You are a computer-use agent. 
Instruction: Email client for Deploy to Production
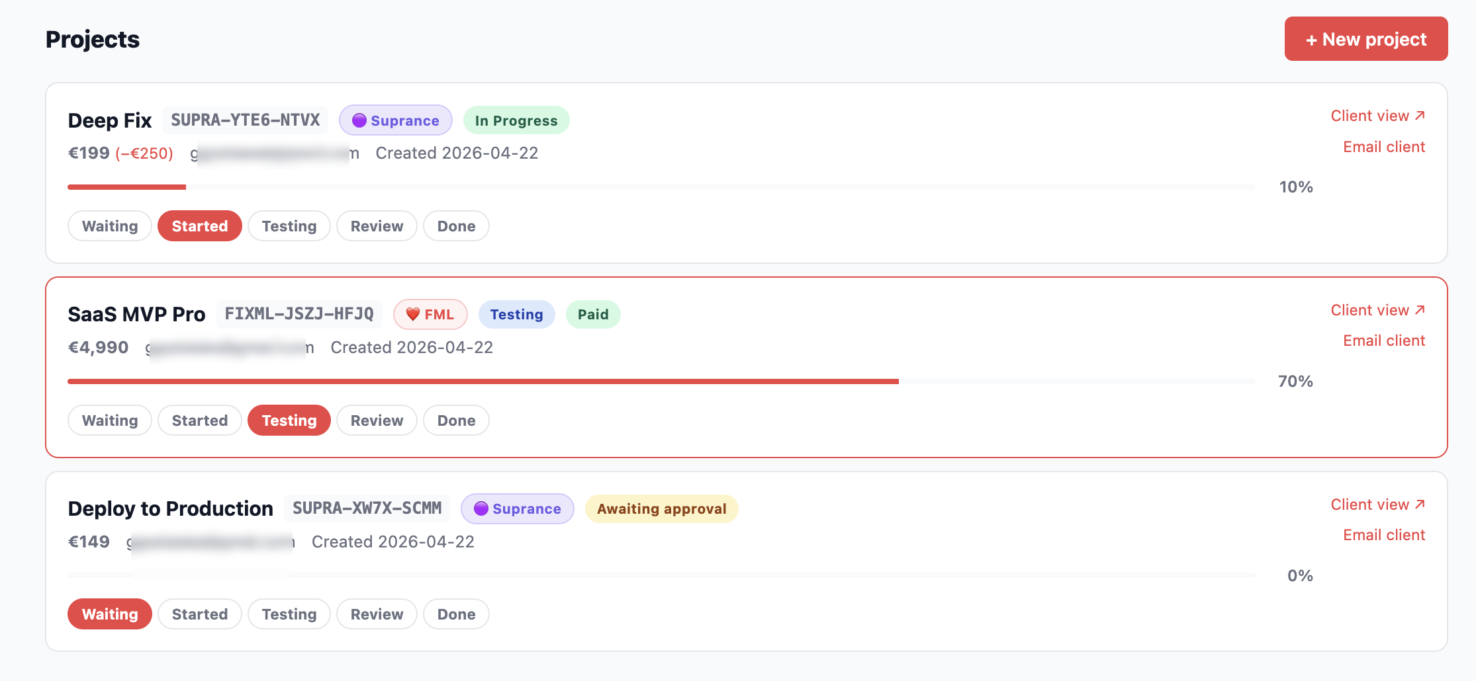1384,535
